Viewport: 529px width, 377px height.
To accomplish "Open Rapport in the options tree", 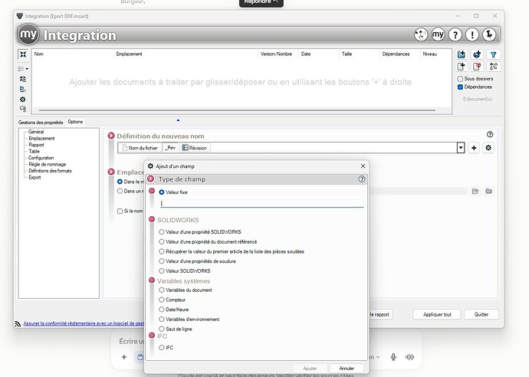I will [x=36, y=145].
